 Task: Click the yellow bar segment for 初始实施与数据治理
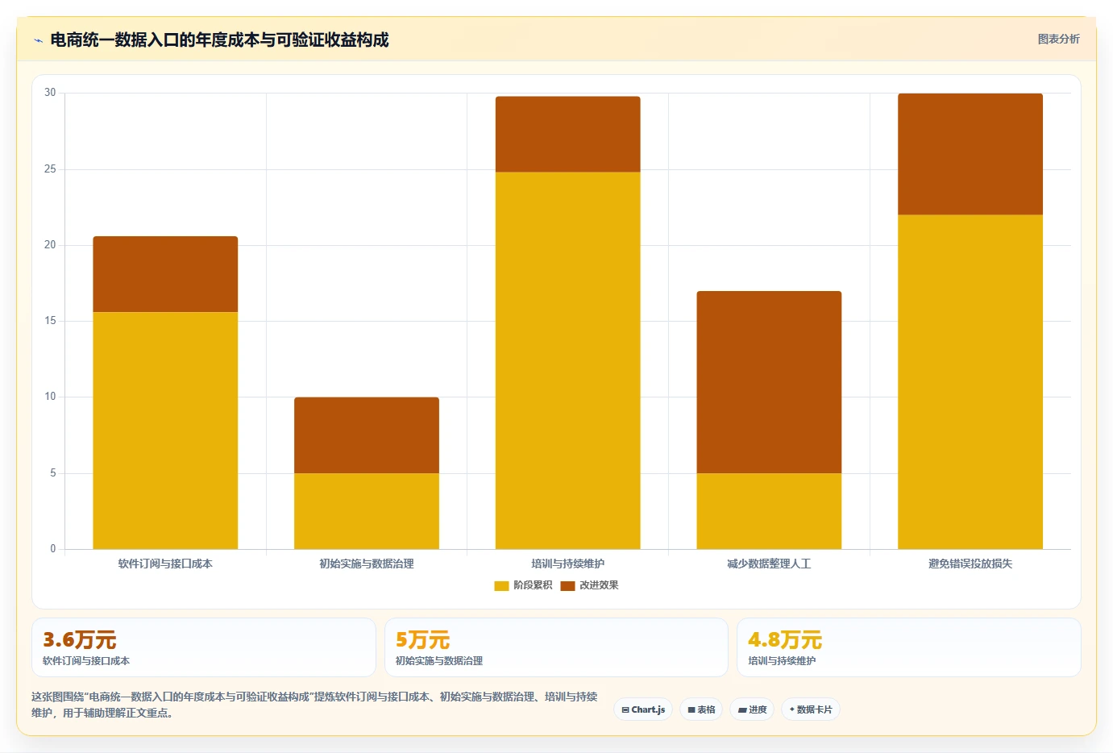tap(367, 511)
